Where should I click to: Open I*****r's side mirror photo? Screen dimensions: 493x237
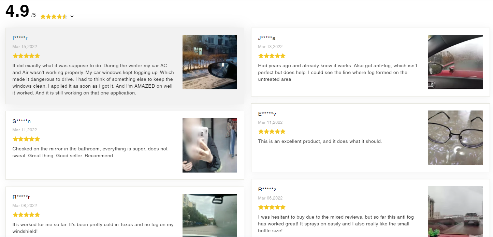coord(209,62)
